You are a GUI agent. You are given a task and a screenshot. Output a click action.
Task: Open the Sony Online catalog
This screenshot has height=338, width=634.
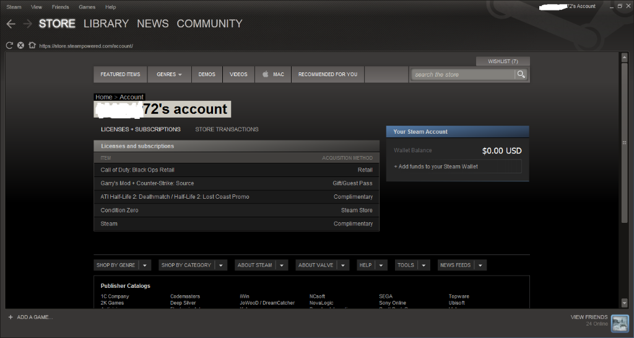[x=393, y=303]
